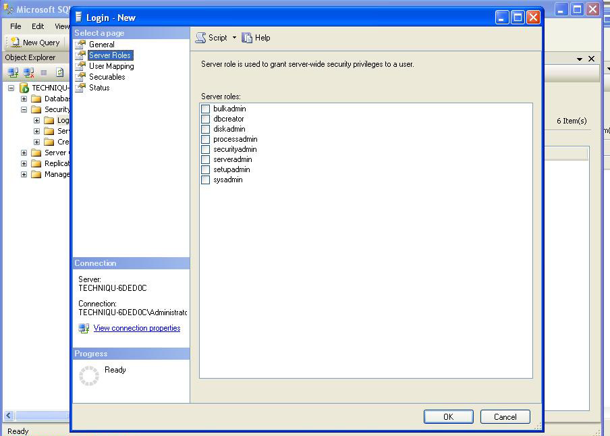This screenshot has width=610, height=436.
Task: Open the Status page
Action: [x=99, y=88]
